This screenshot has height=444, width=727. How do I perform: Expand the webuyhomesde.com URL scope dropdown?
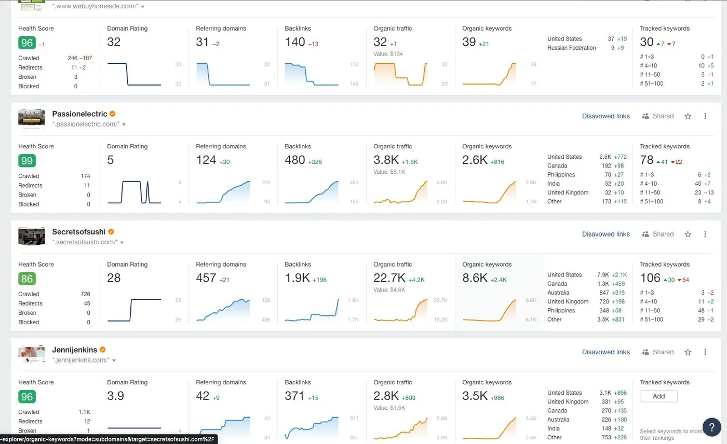(x=143, y=7)
